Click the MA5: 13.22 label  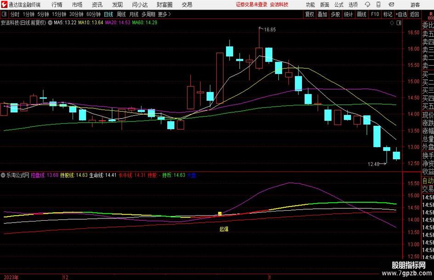(65, 23)
